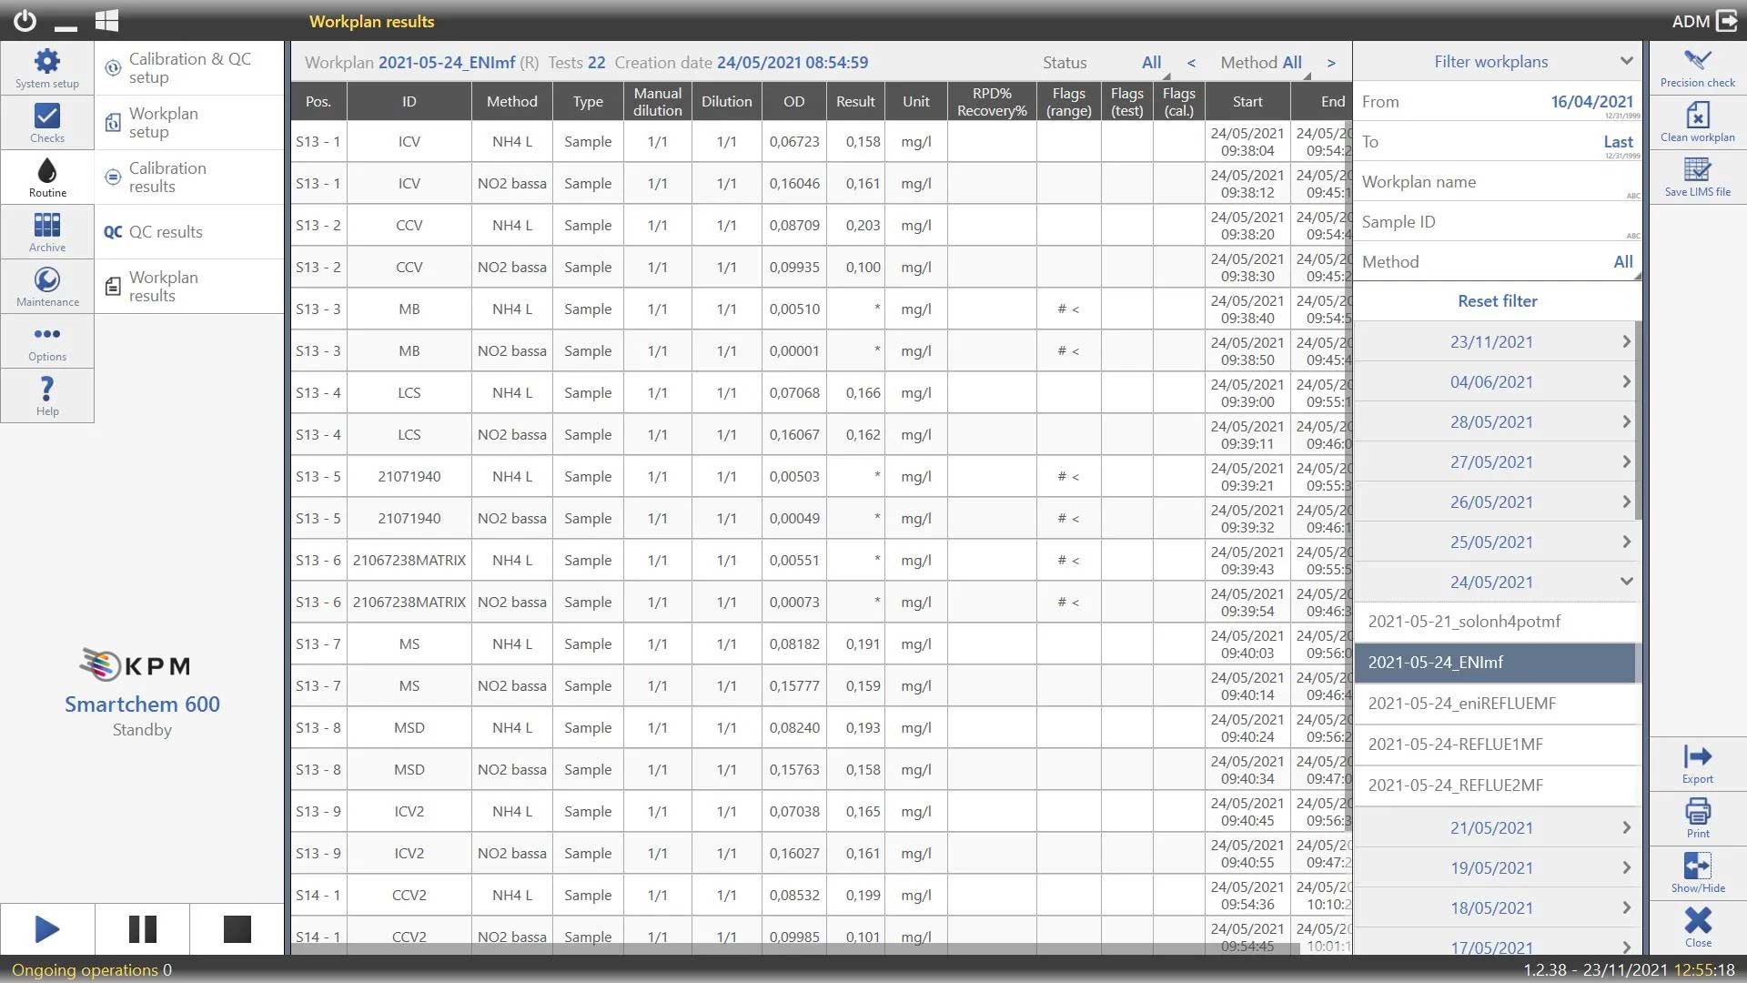Open the Archive section
The image size is (1747, 983).
47,231
